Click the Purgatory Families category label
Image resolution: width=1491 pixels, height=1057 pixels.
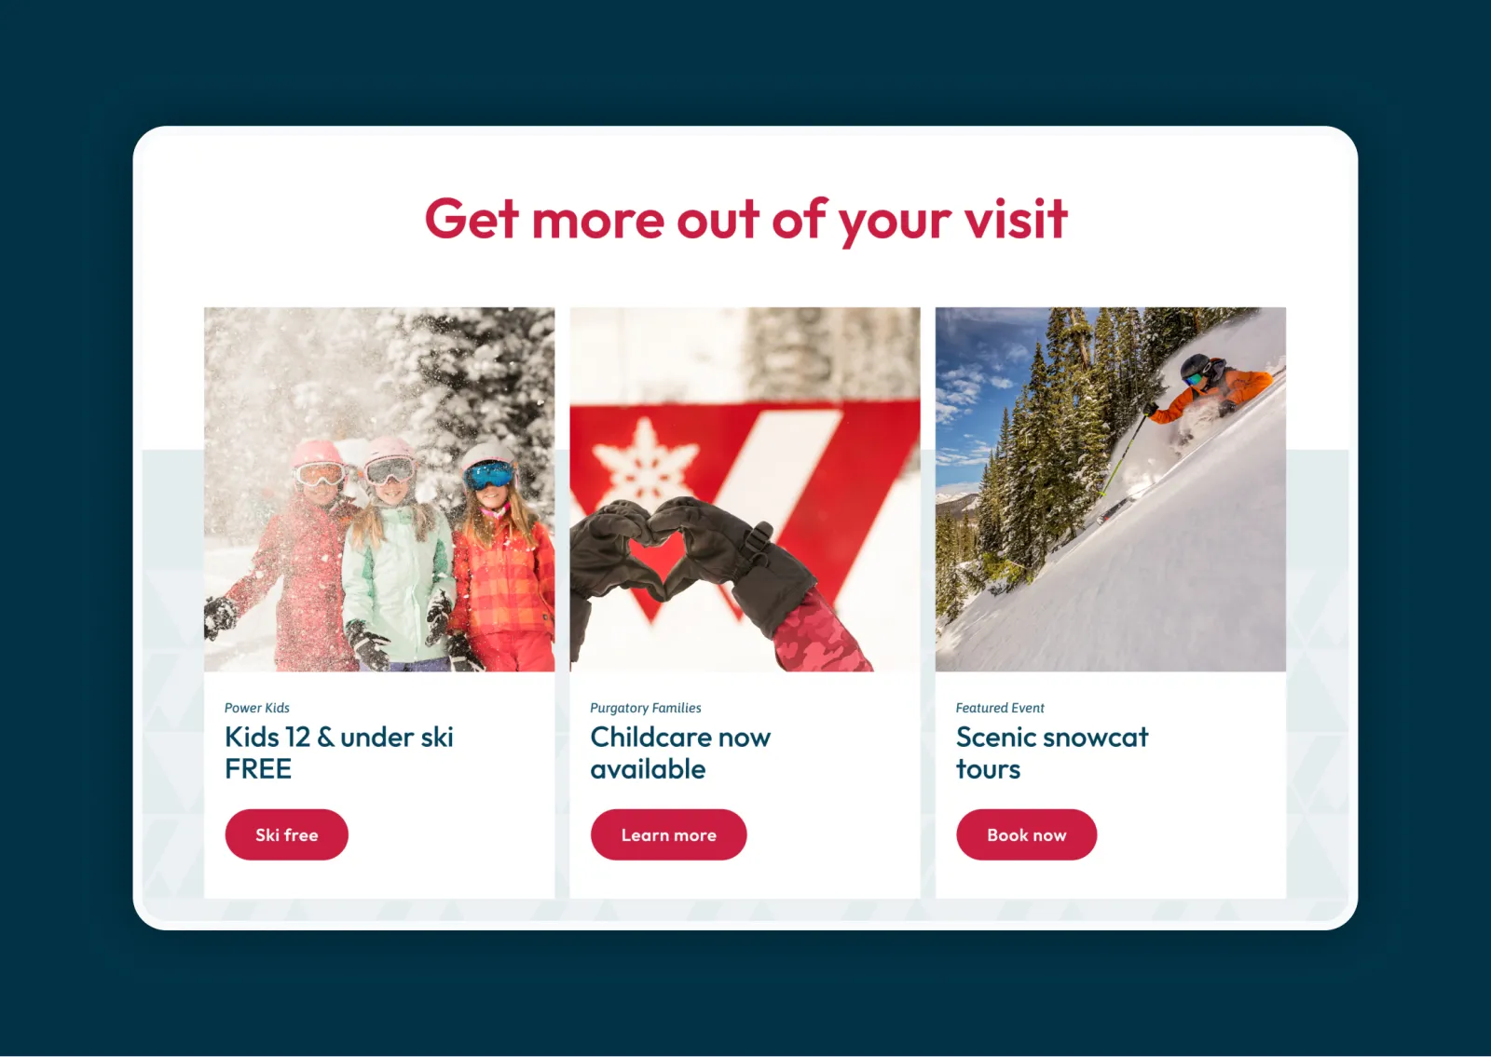click(646, 708)
